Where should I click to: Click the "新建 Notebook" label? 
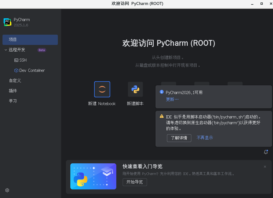102,104
